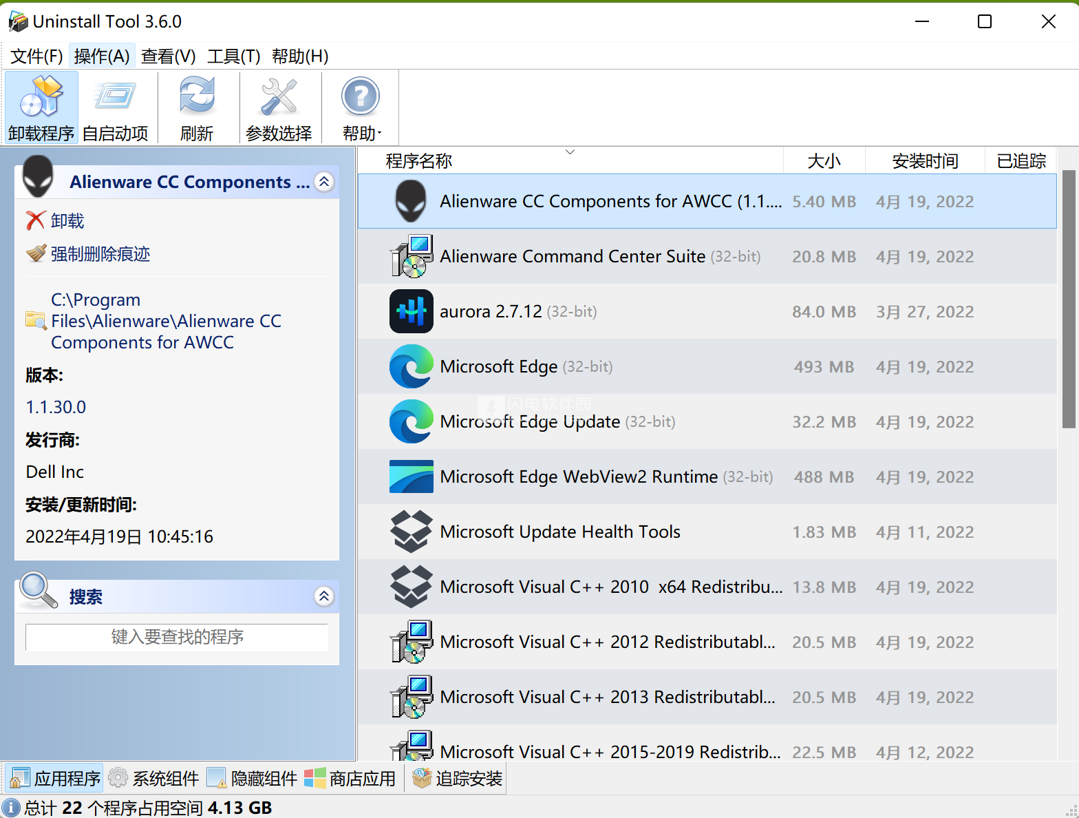Click Microsoft Update Health Tools icon

(412, 532)
